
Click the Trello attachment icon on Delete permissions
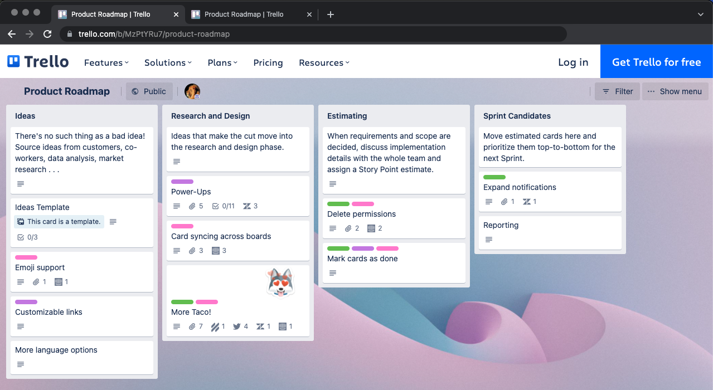[x=372, y=228]
